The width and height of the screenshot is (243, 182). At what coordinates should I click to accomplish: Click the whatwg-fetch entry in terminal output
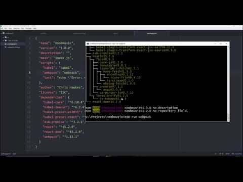pos(119,83)
